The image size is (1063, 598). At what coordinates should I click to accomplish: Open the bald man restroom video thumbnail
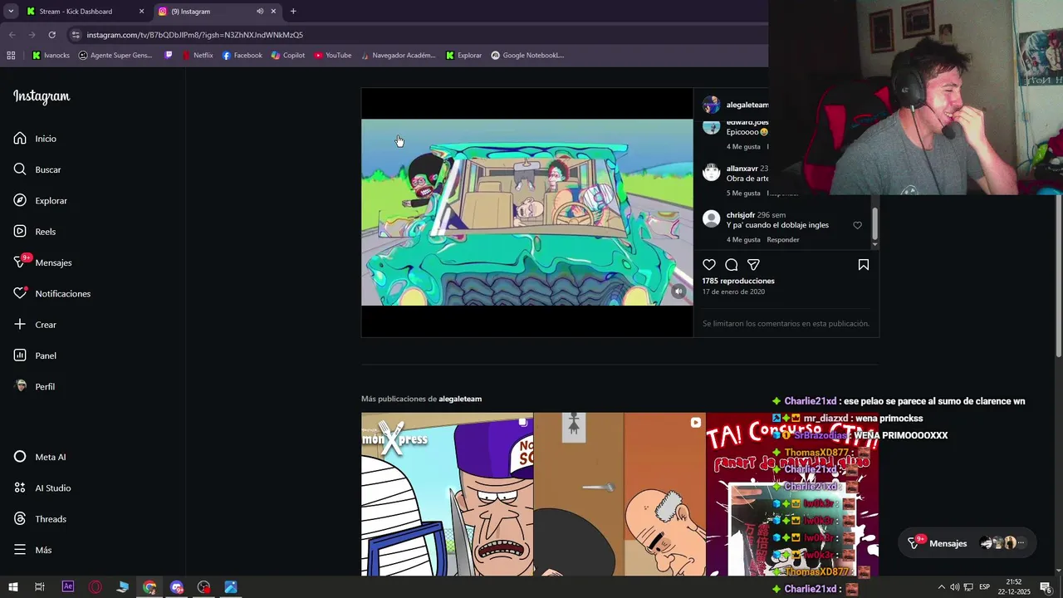click(620, 494)
